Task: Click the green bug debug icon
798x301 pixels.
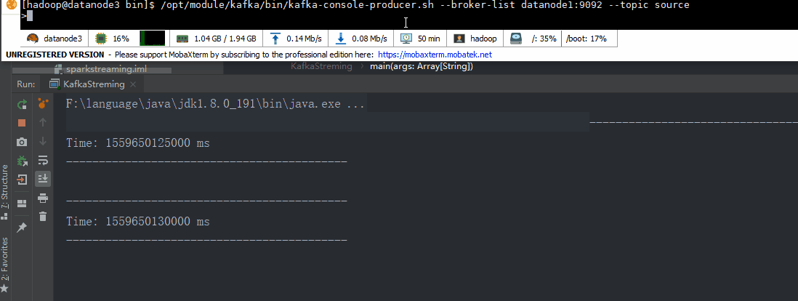Action: pyautogui.click(x=22, y=161)
